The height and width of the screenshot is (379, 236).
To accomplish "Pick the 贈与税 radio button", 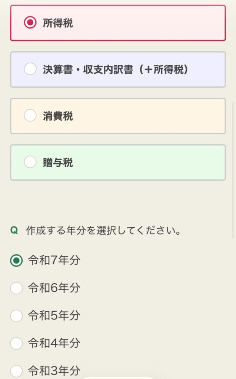I will 30,162.
